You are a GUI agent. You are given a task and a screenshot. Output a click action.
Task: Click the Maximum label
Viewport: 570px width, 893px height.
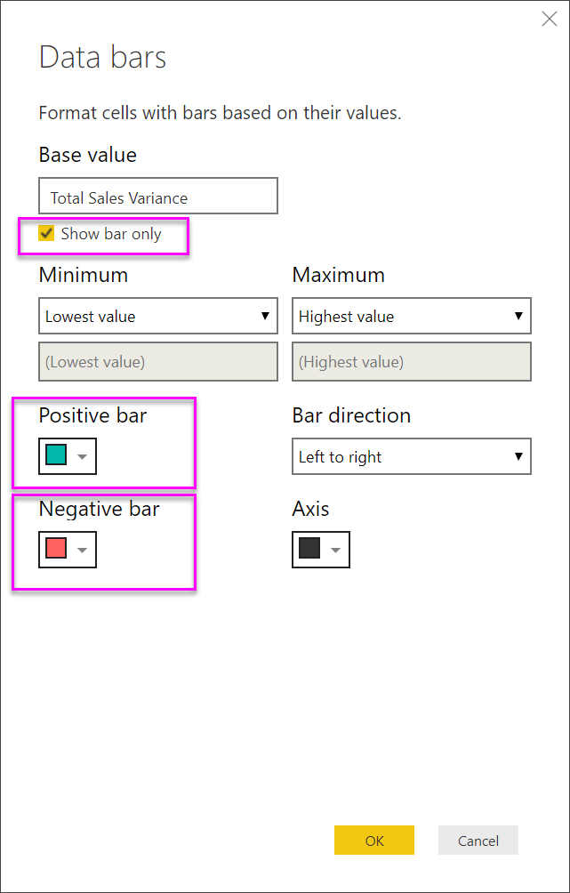[338, 275]
